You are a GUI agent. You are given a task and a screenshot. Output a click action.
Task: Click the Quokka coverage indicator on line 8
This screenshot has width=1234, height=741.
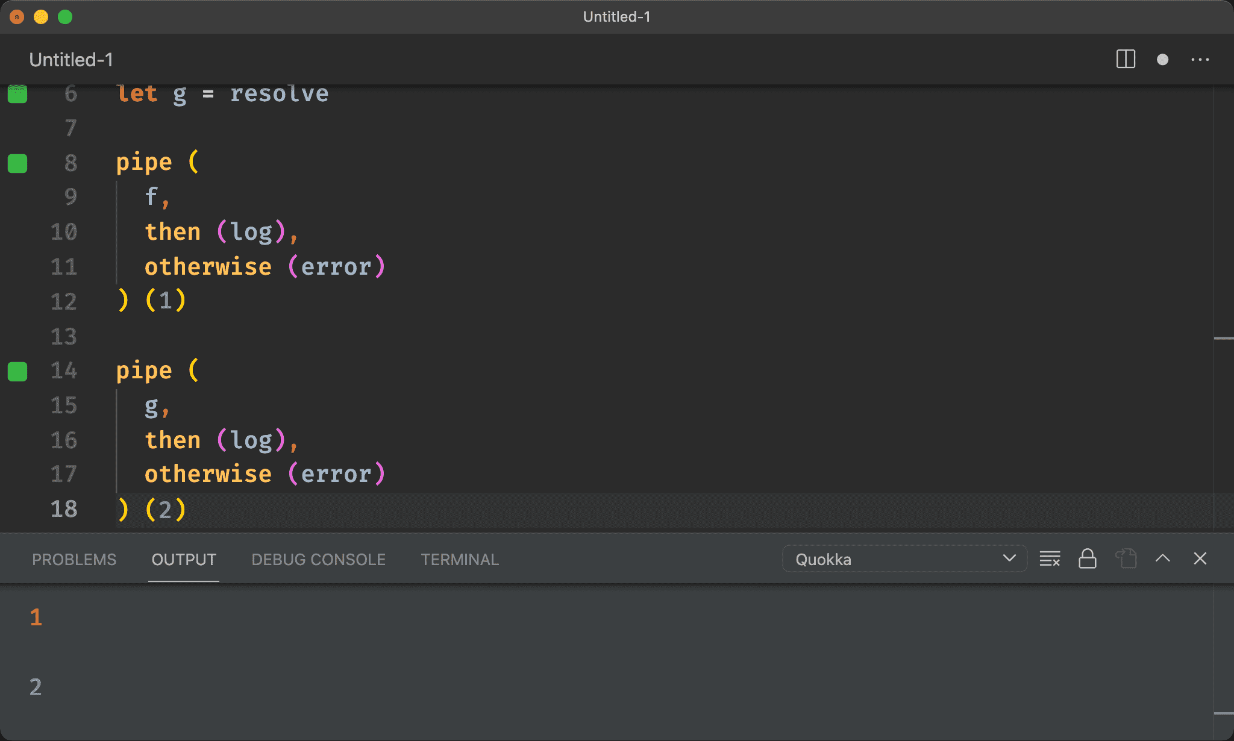click(17, 163)
